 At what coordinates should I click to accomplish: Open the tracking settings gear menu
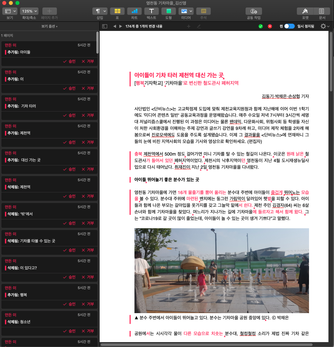[x=325, y=26]
